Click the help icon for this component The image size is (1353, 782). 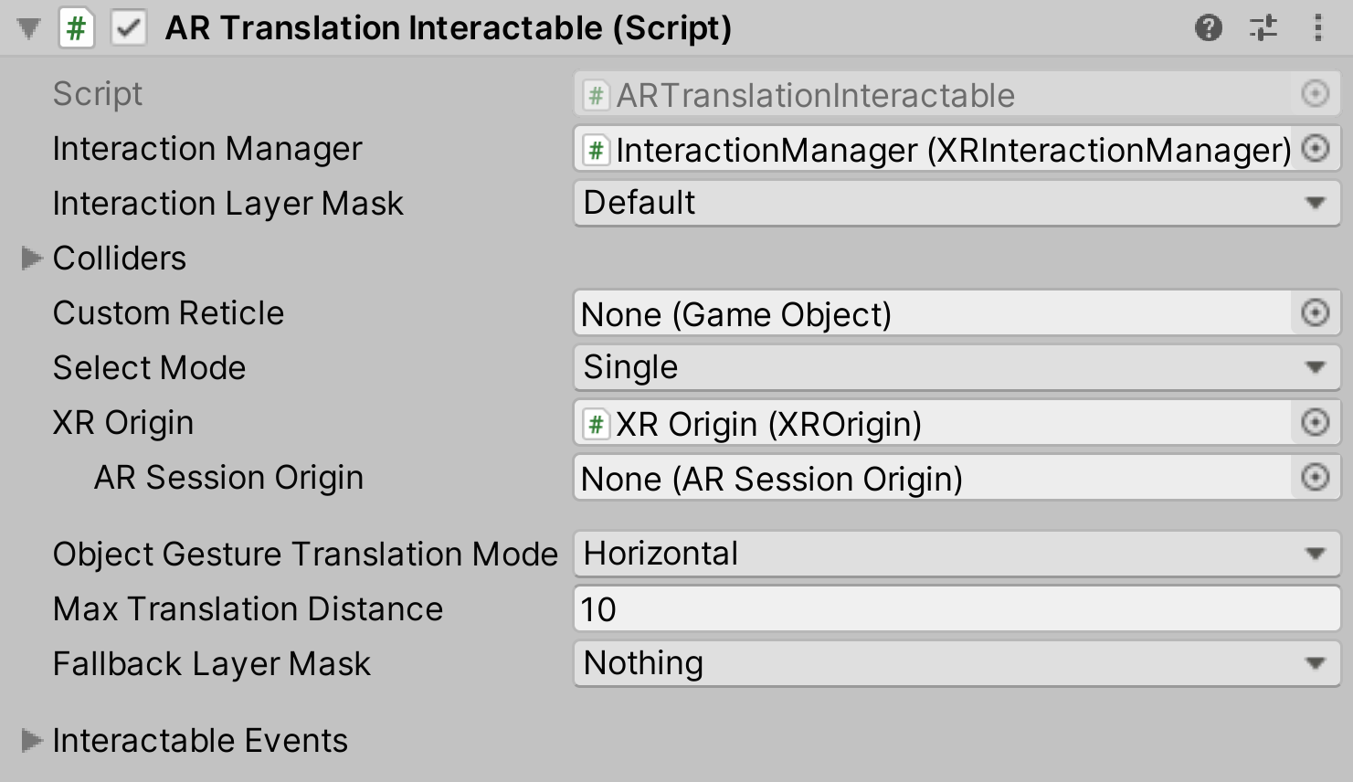point(1208,27)
